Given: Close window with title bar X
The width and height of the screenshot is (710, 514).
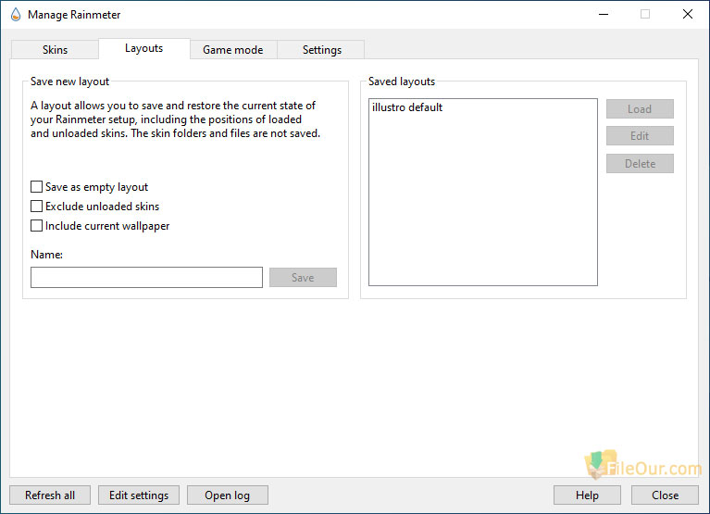Looking at the screenshot, I should pos(688,15).
